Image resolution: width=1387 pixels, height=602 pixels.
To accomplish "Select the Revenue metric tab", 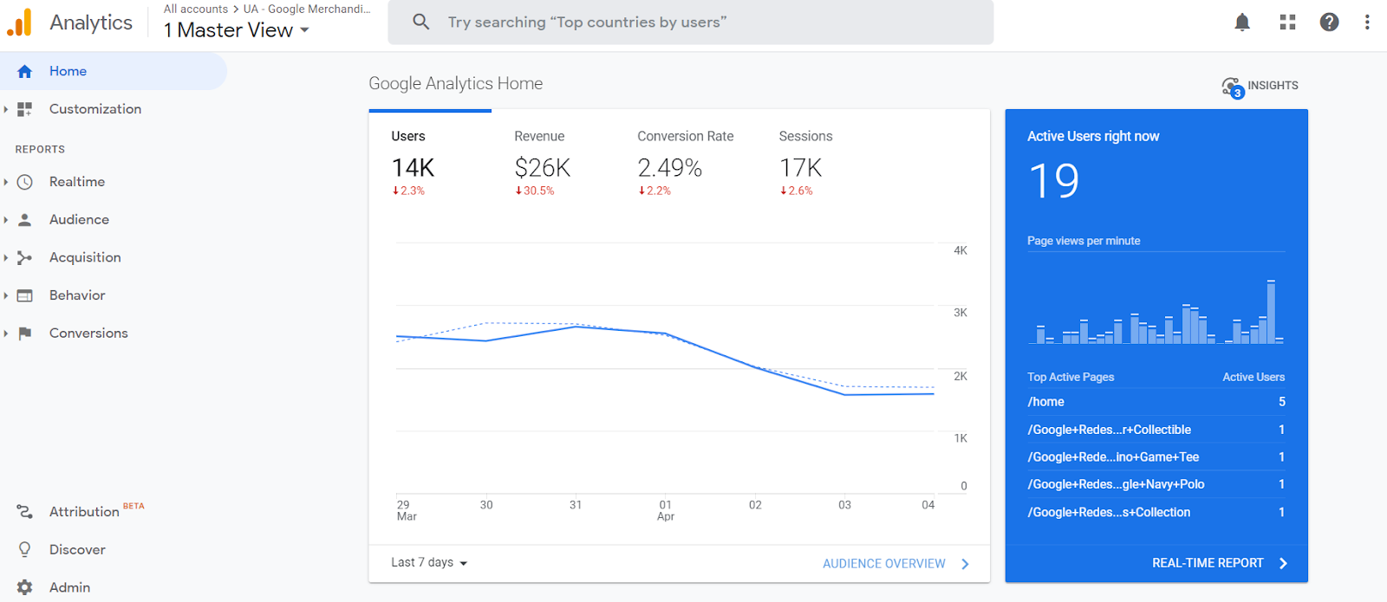I will pos(542,163).
